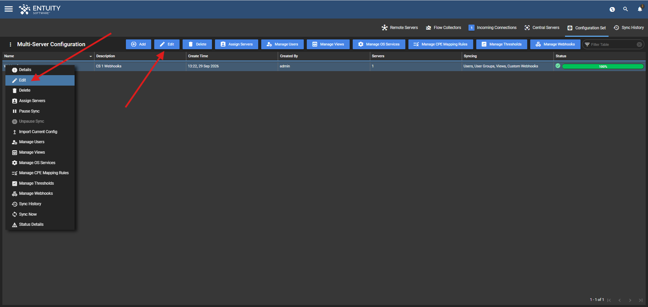Screen dimensions: 648x307
Task: Click Manage Users toolbar button
Action: click(282, 44)
